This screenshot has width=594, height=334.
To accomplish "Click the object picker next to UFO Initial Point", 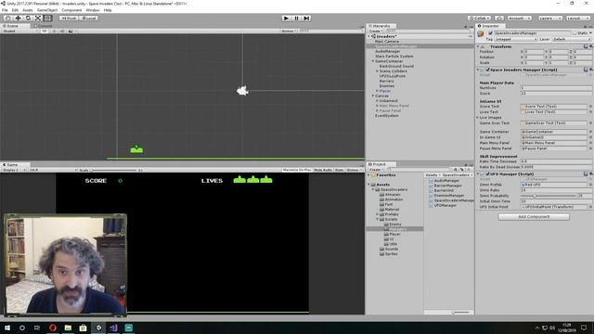I will [590, 207].
